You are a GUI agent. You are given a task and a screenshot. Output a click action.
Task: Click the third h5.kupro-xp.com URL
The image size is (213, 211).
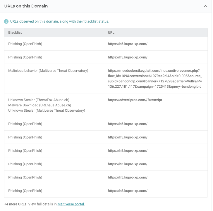click(x=127, y=124)
